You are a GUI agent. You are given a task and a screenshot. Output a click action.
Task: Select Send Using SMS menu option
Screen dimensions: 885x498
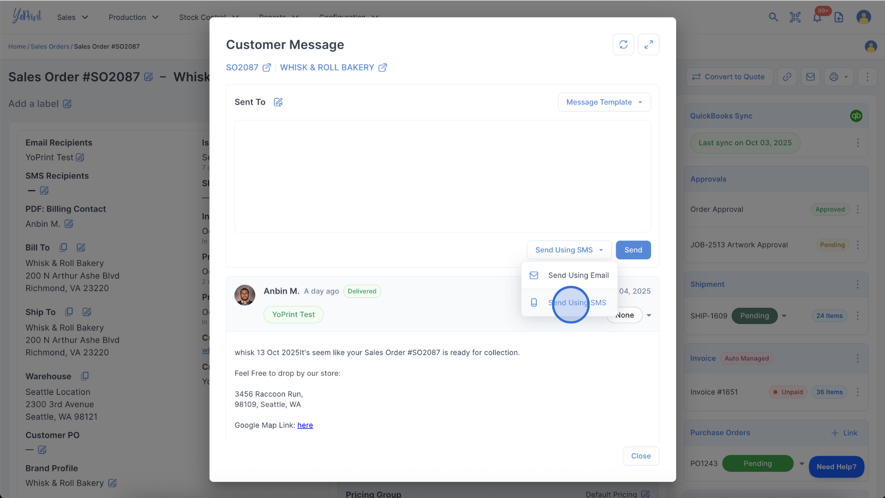577,303
